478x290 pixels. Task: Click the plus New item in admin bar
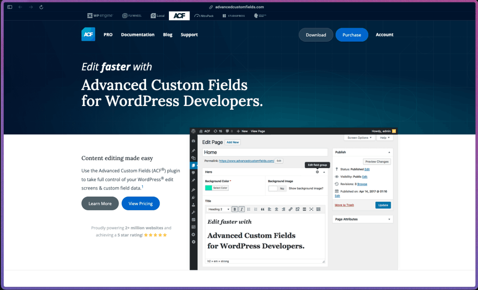(x=242, y=131)
